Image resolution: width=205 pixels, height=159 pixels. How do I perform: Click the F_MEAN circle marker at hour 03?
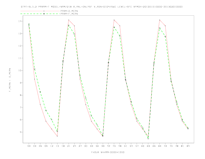tap(34, 69)
